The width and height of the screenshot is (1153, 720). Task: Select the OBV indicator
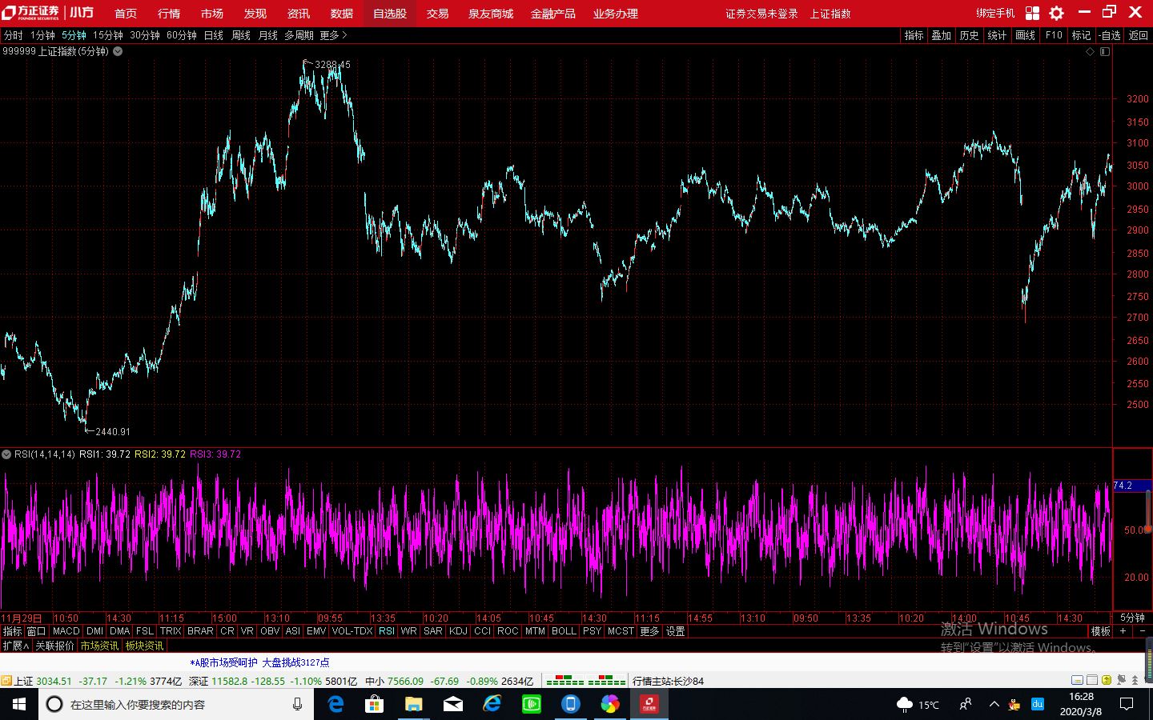pos(270,631)
